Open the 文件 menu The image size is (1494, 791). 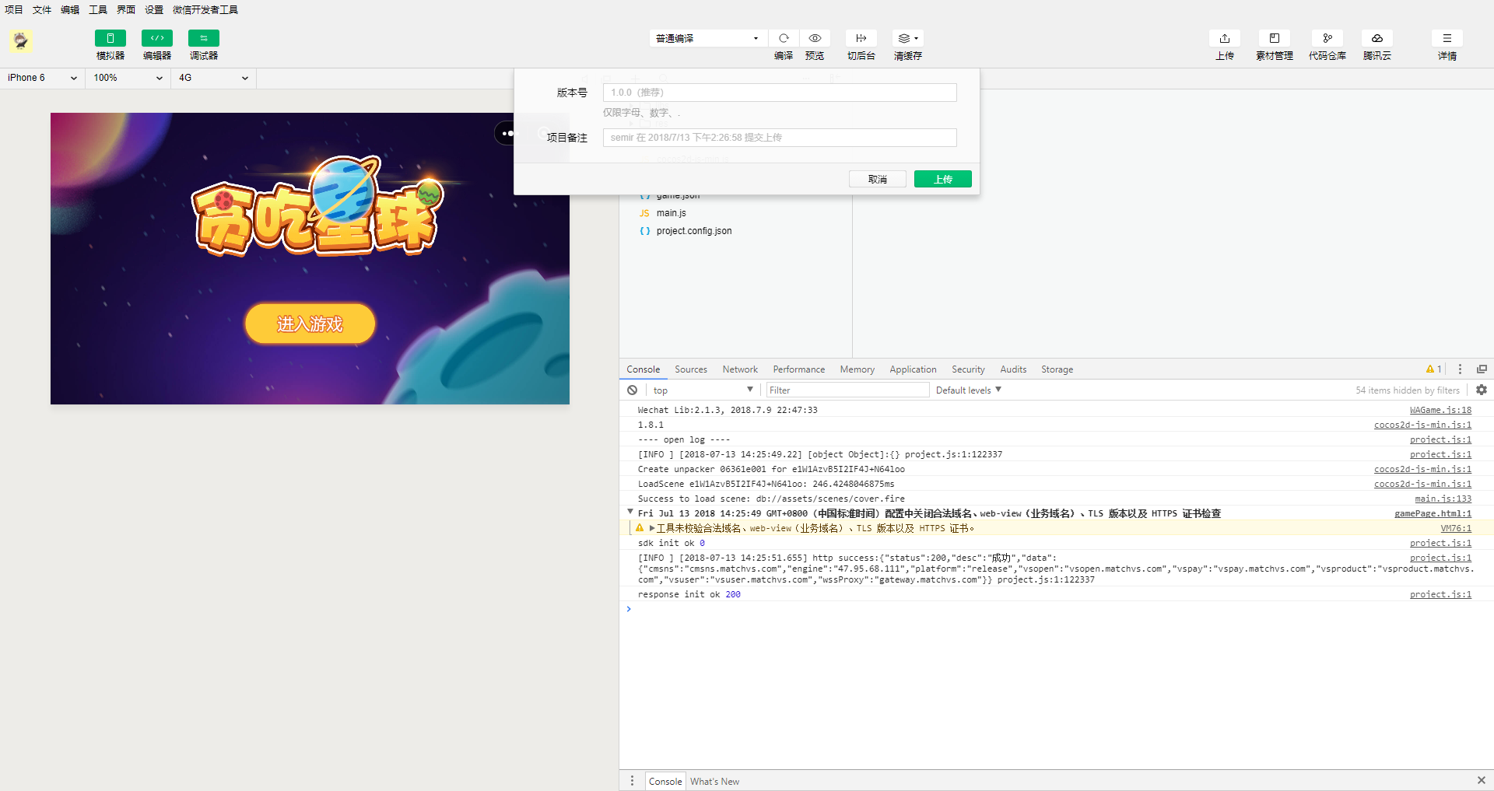pos(42,10)
